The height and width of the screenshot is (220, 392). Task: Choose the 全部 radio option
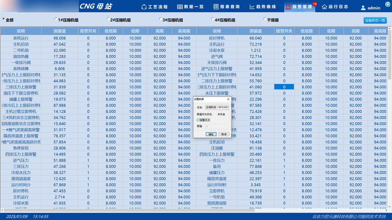point(4,19)
